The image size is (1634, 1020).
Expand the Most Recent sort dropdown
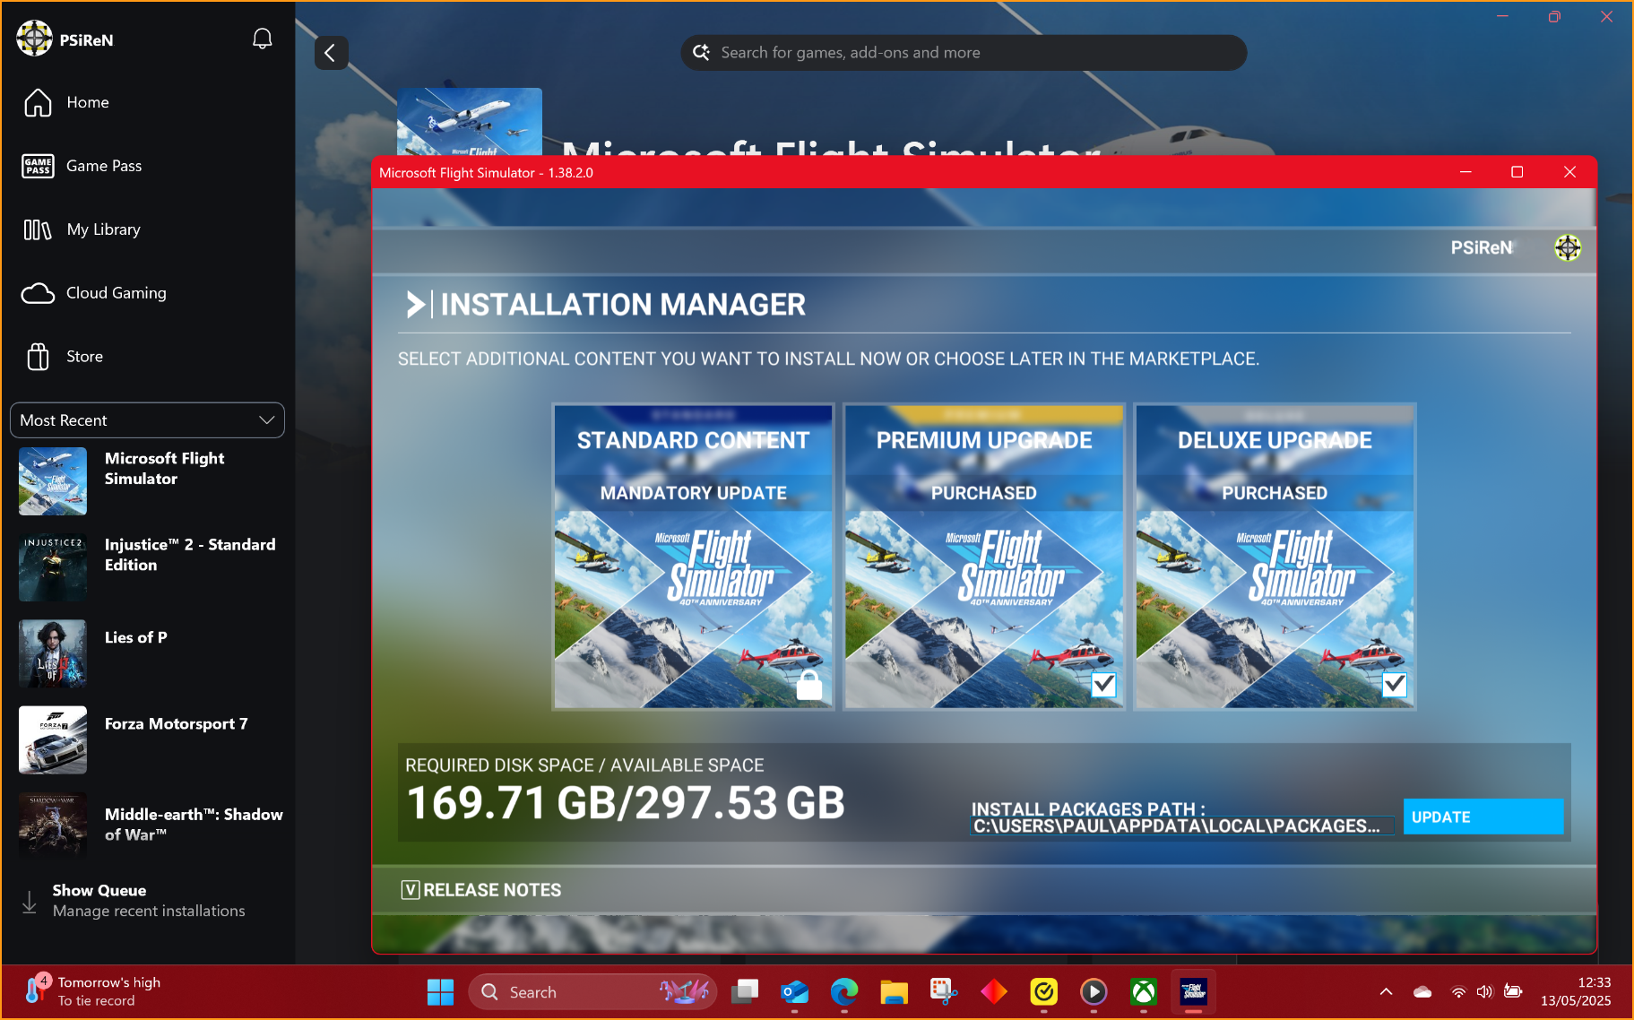(147, 420)
